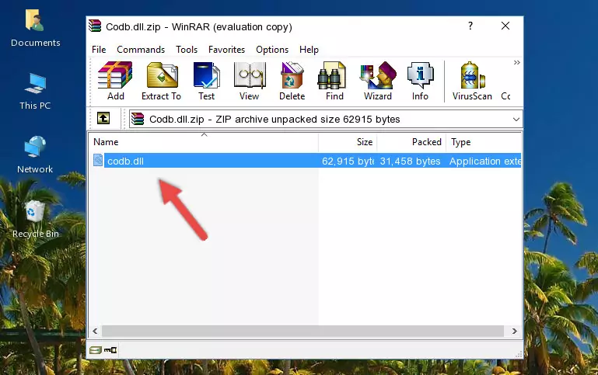Run the Test archive tool

click(x=206, y=81)
